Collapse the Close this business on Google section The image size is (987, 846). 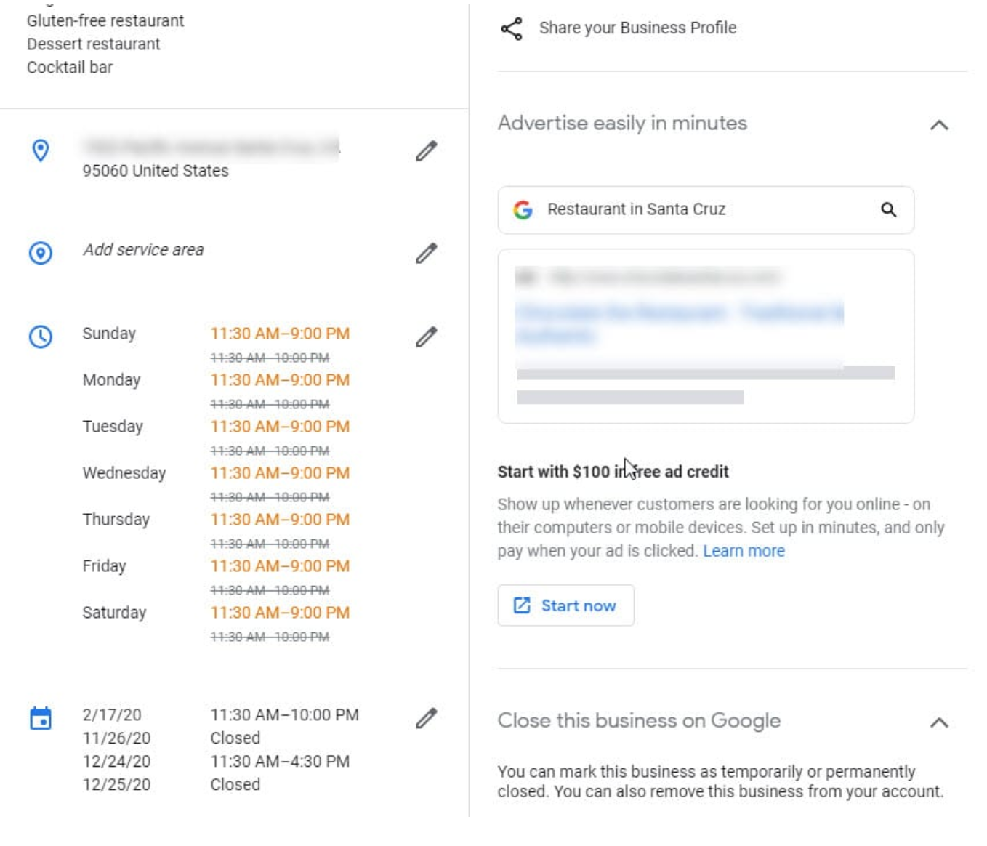[939, 722]
